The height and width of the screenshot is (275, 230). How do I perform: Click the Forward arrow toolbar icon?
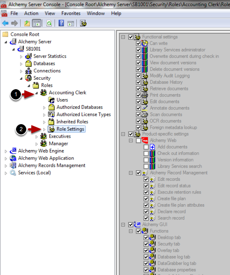pos(14,23)
